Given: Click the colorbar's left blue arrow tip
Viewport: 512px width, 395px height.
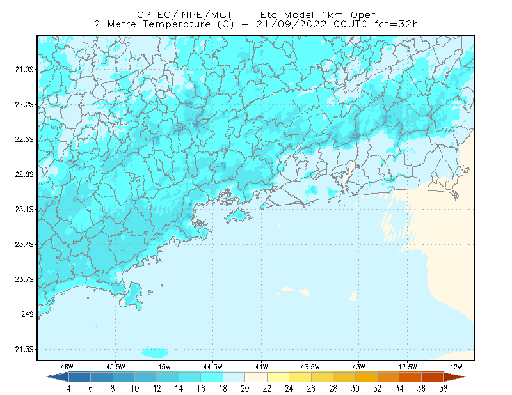Looking at the screenshot, I should point(58,376).
